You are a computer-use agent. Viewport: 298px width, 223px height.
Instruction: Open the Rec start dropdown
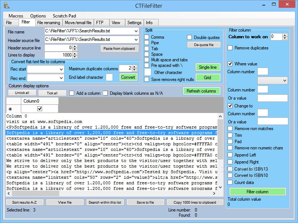[61, 70]
